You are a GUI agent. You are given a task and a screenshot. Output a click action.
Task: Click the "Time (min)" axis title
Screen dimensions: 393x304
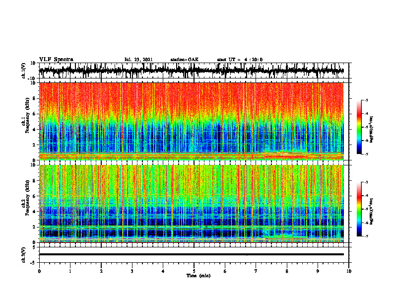[x=198, y=276]
